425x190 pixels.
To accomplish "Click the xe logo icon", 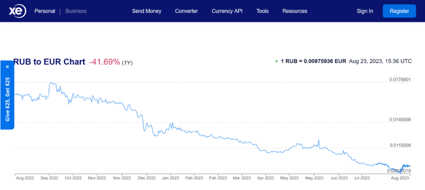I will 17,11.
